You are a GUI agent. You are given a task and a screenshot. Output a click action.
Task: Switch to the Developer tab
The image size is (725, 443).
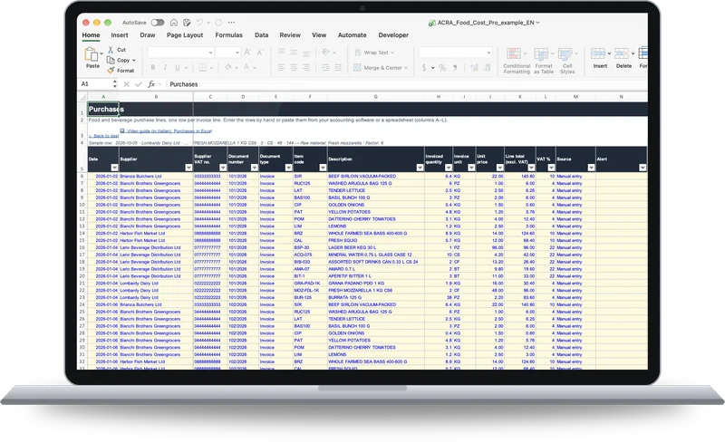click(x=393, y=35)
